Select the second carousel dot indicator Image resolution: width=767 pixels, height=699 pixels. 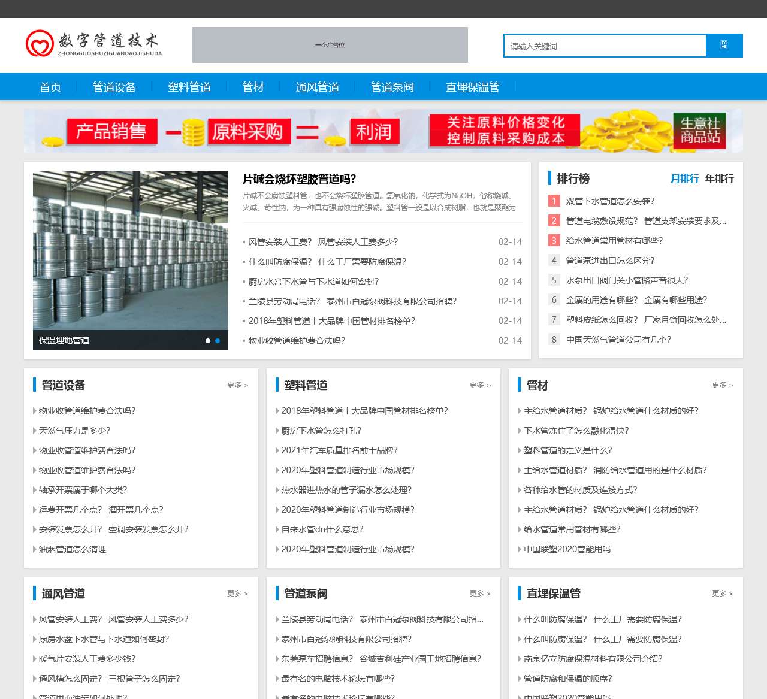[x=218, y=341]
